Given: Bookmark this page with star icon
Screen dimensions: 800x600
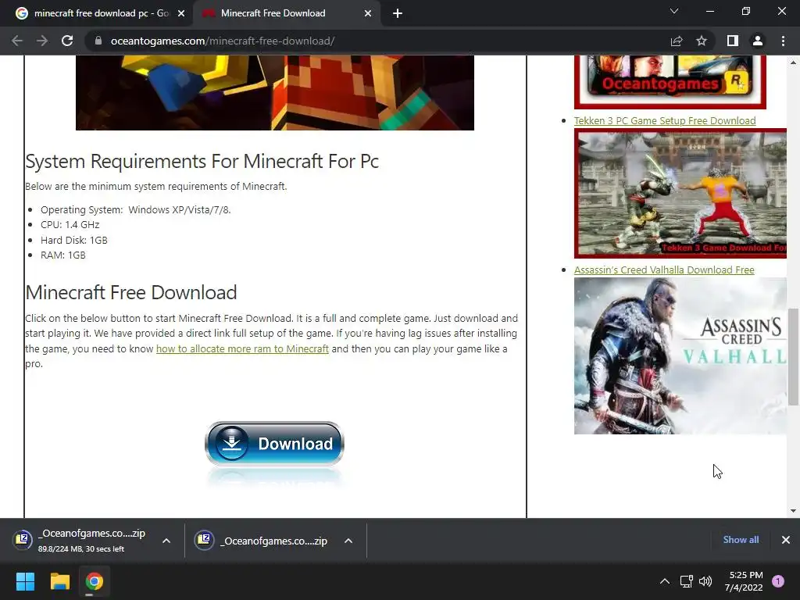Looking at the screenshot, I should (x=702, y=41).
